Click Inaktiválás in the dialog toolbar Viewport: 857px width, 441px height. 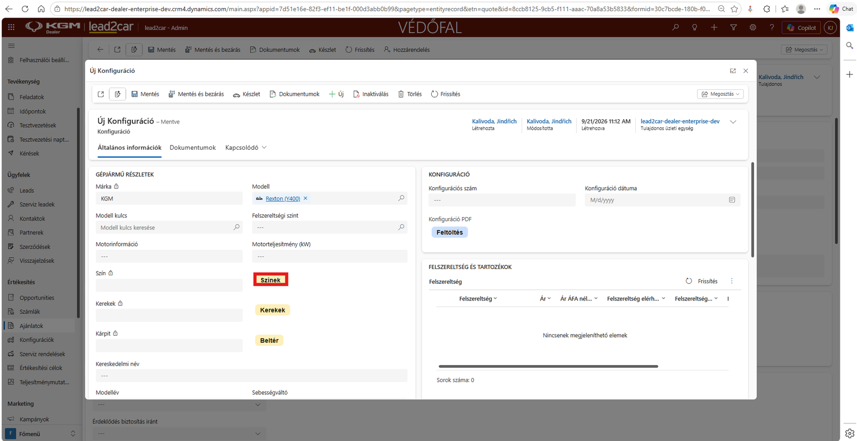(371, 94)
